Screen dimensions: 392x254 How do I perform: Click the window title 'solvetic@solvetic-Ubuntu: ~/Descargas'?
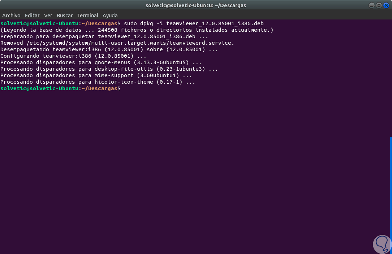coord(196,5)
